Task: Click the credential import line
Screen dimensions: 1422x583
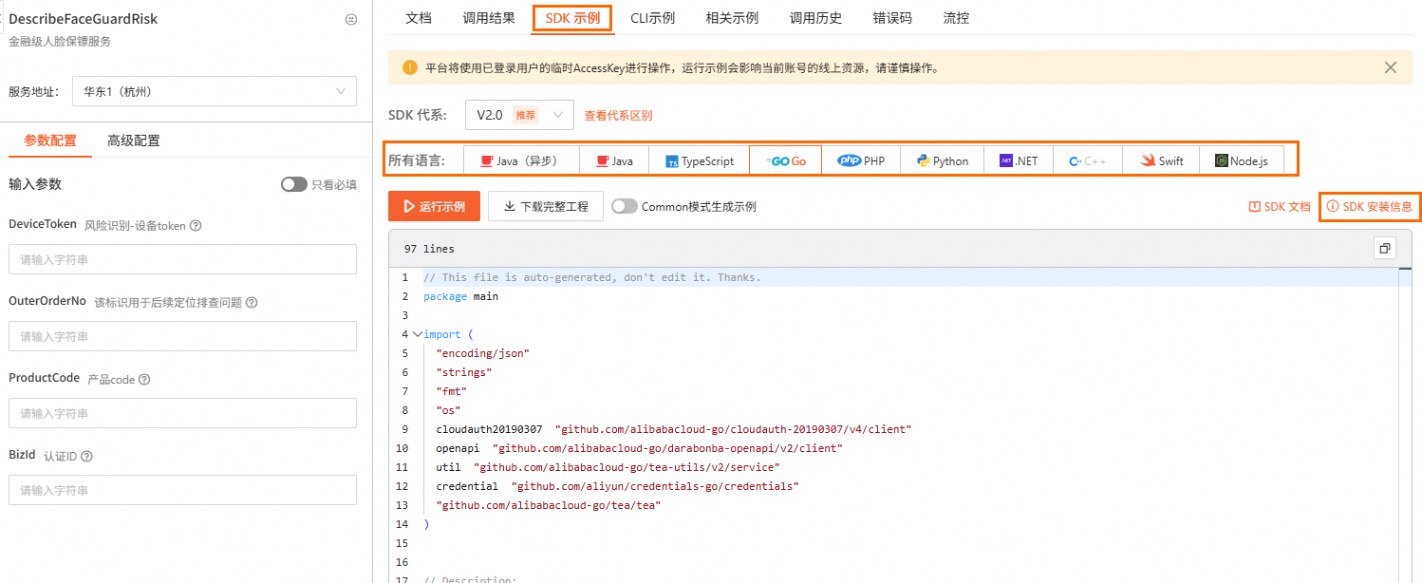Action: 617,486
